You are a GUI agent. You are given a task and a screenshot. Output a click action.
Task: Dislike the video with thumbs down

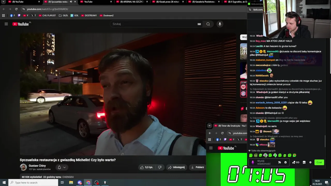(x=160, y=167)
